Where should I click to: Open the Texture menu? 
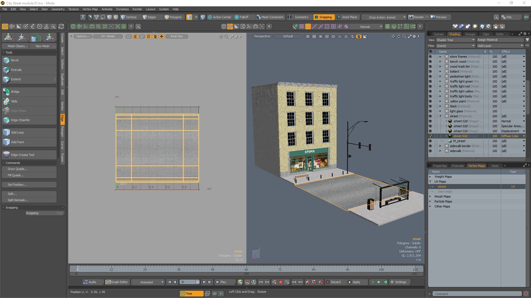[x=73, y=9]
